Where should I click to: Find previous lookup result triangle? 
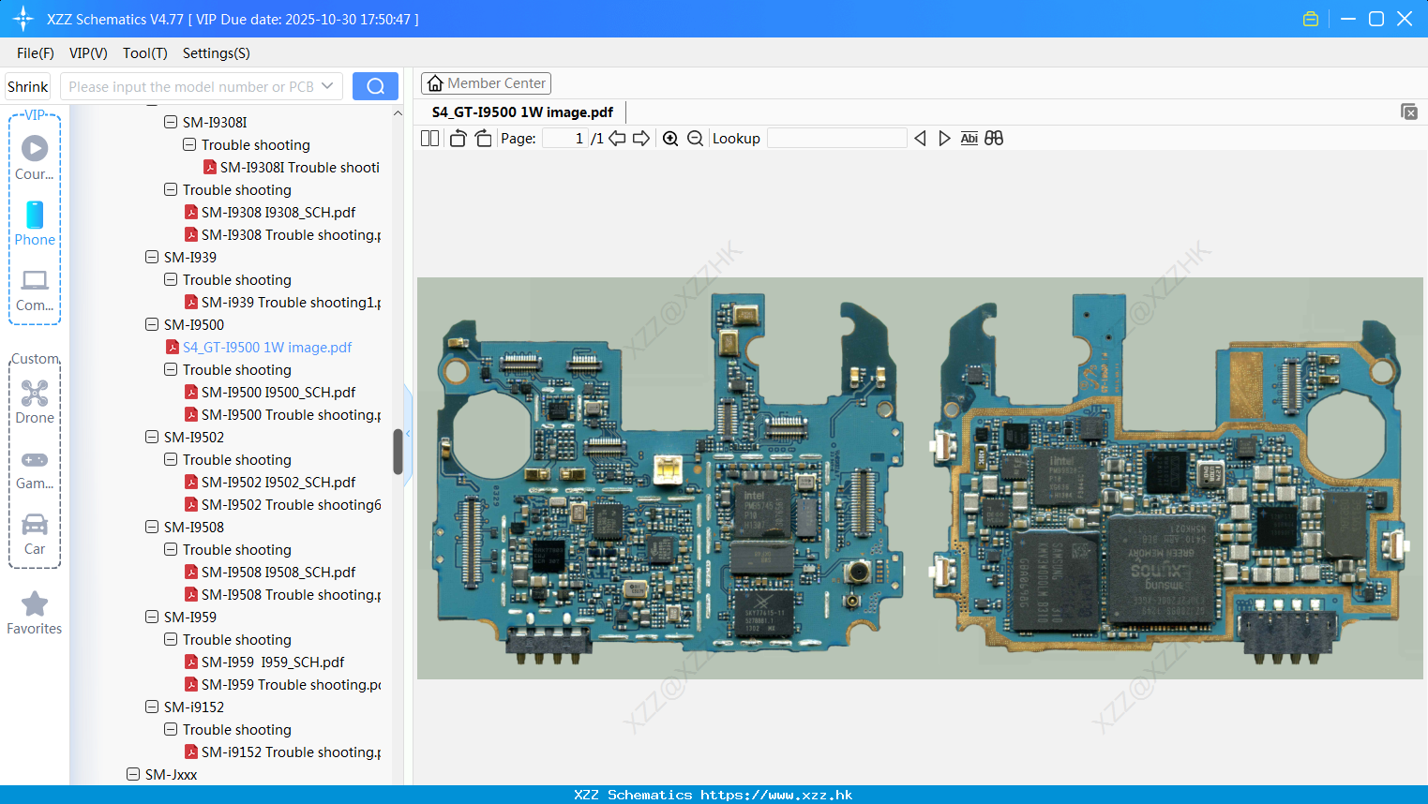click(920, 138)
